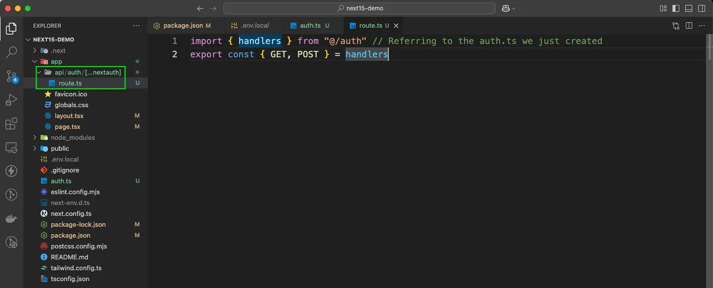Split the editor to the right
The image size is (713, 288).
689,26
